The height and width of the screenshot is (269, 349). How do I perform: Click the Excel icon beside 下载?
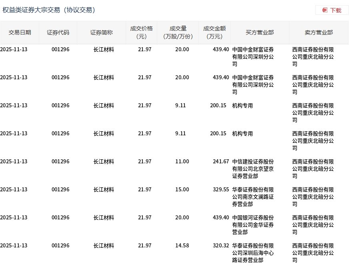coord(325,10)
